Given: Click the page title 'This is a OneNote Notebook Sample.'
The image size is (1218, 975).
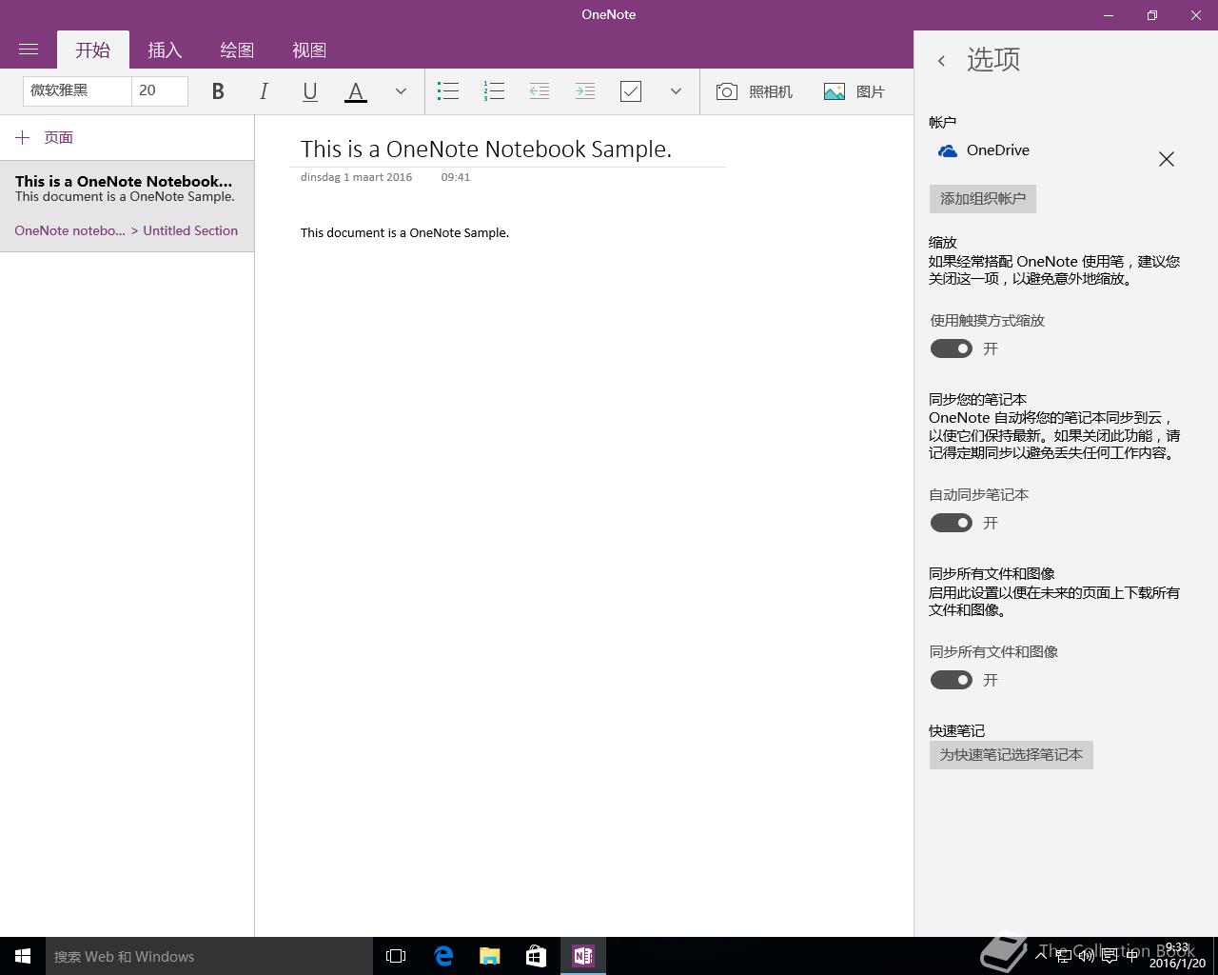Looking at the screenshot, I should [486, 149].
